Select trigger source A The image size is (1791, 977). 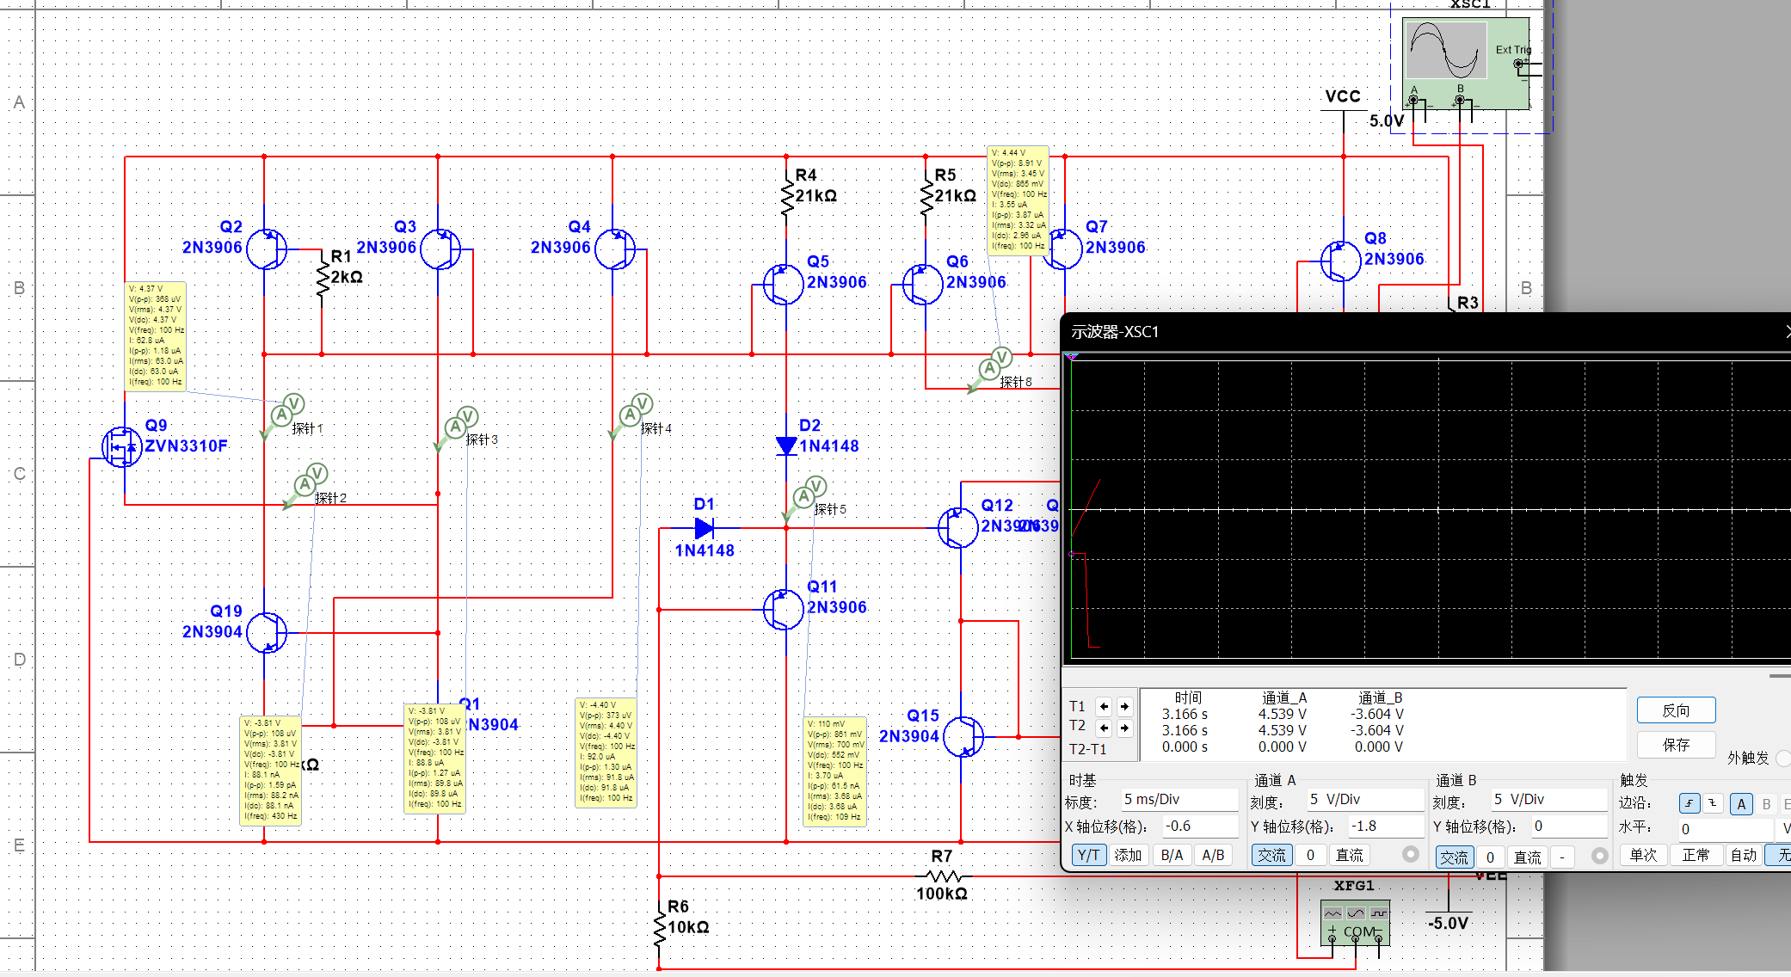click(1741, 804)
